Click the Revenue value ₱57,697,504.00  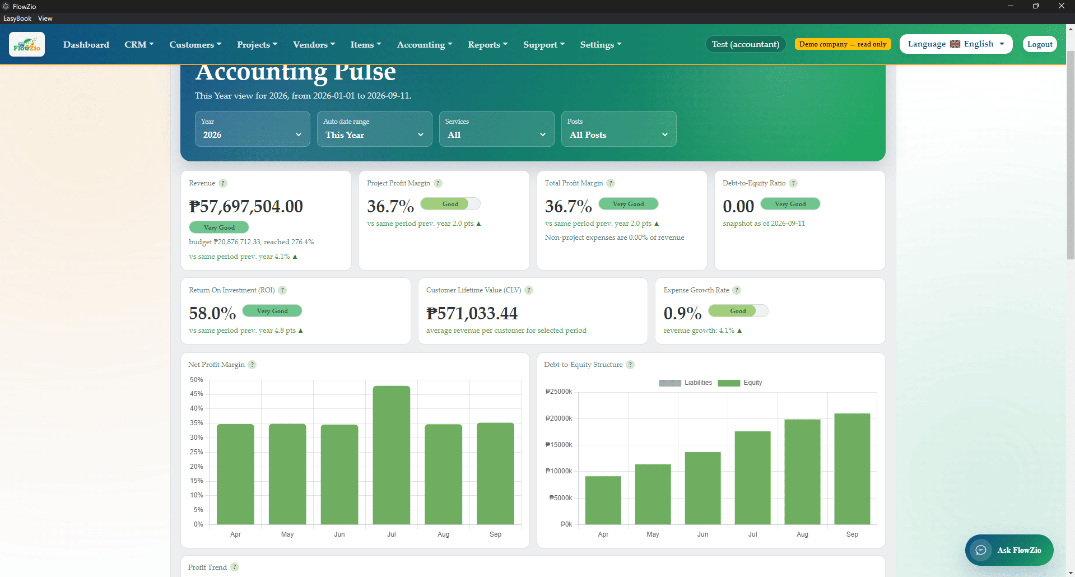pyautogui.click(x=246, y=206)
